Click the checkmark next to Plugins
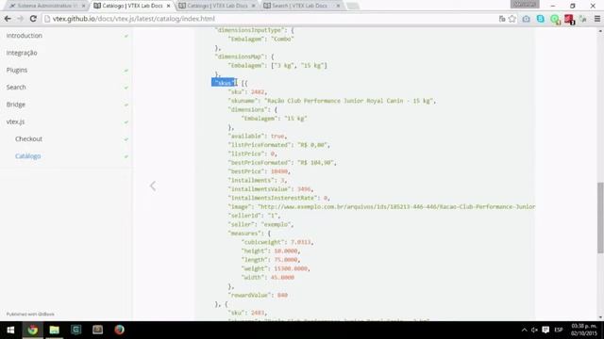 click(126, 71)
